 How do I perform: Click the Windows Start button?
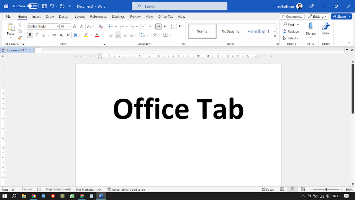coord(5,196)
